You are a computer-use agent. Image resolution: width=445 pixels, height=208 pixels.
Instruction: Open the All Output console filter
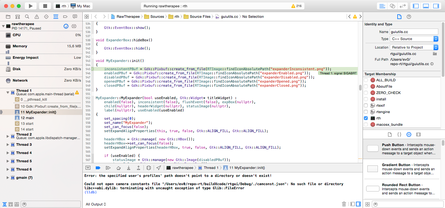tap(96, 204)
